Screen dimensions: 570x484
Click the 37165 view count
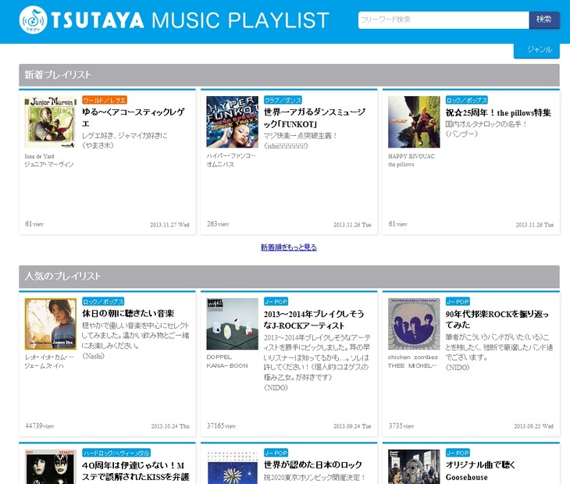[x=222, y=426]
